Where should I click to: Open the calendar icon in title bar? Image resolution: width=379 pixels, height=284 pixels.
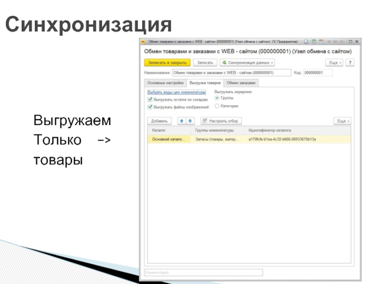[x=321, y=42]
